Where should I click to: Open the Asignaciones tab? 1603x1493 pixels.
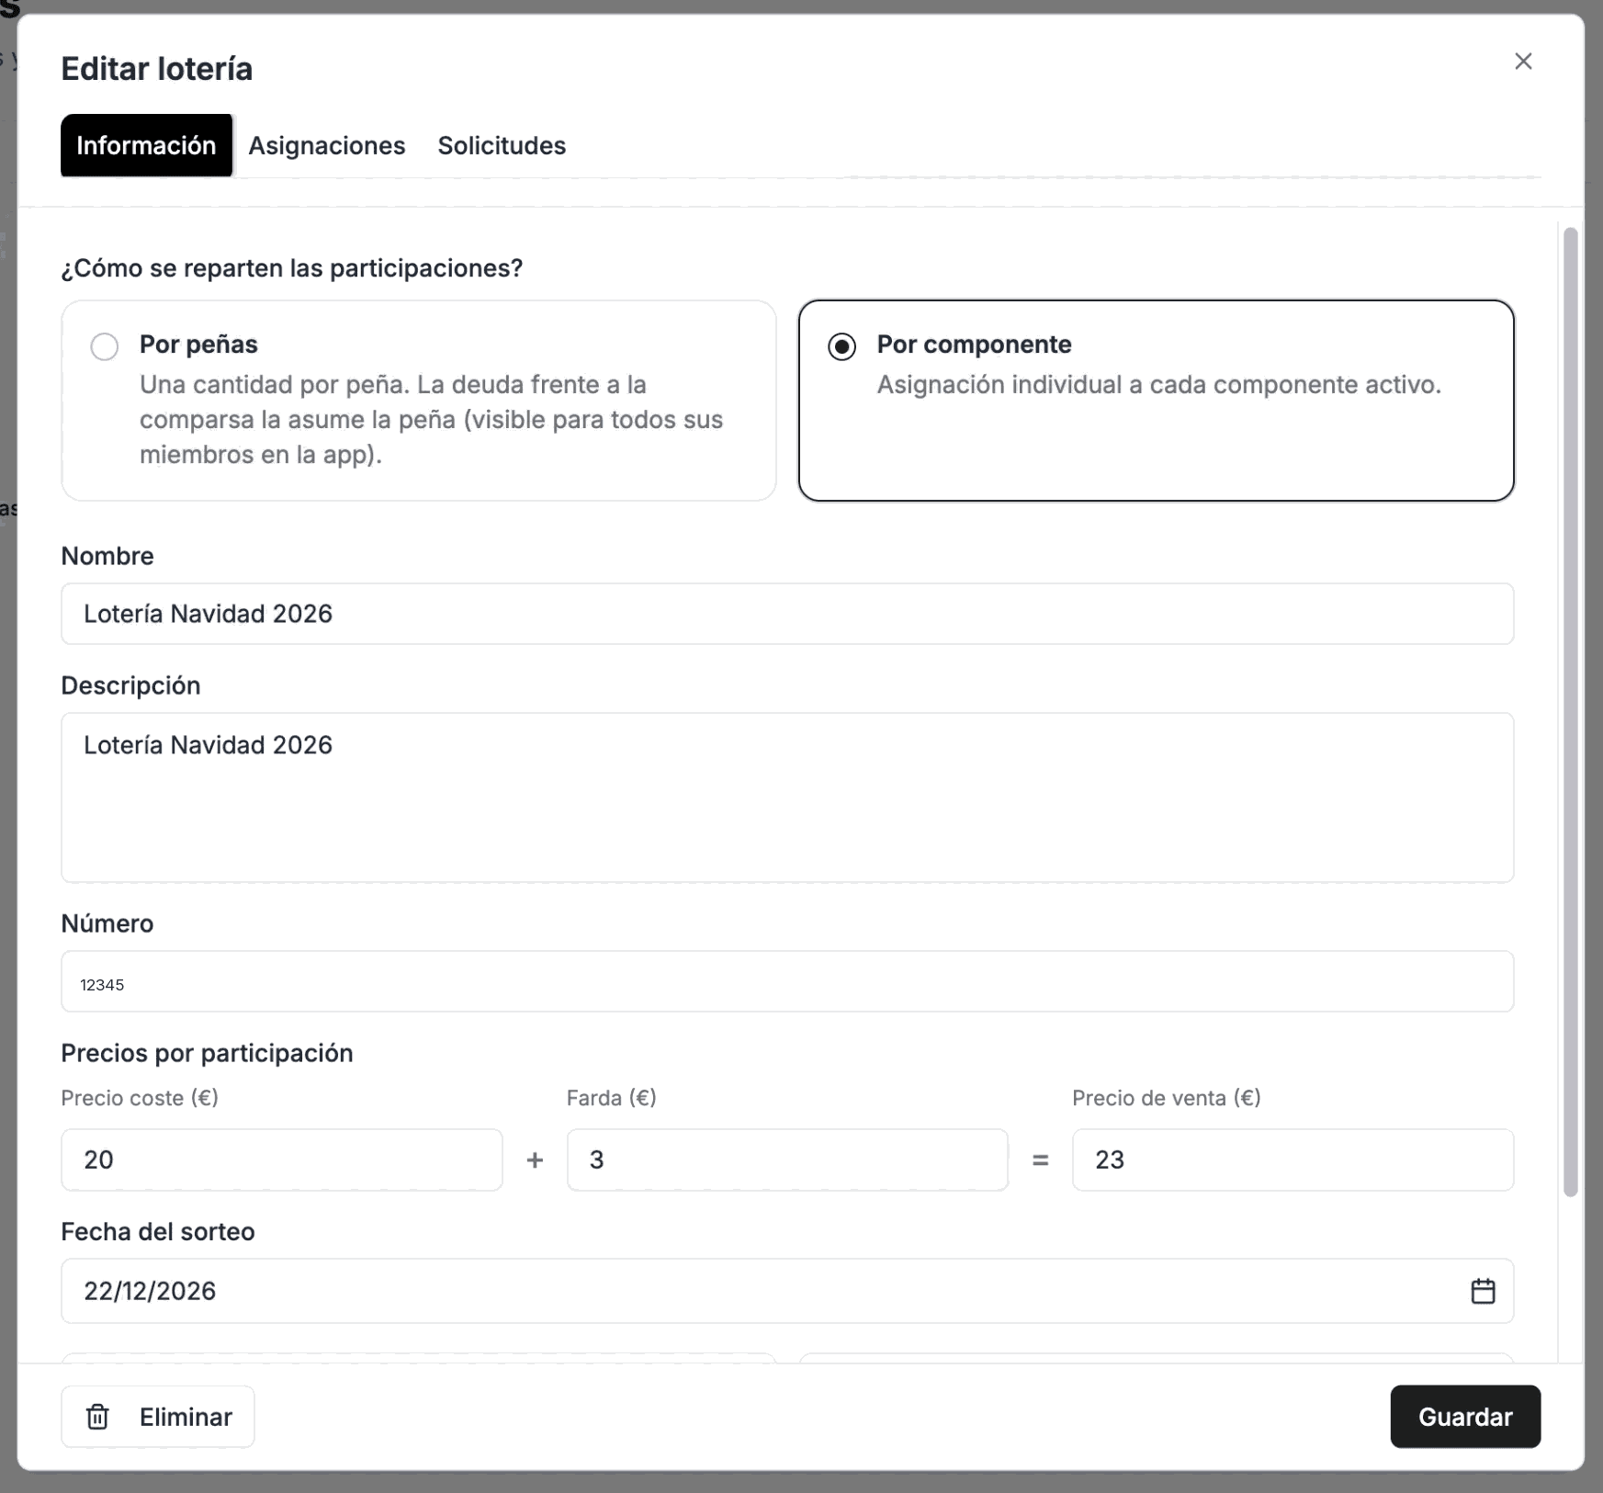tap(327, 145)
